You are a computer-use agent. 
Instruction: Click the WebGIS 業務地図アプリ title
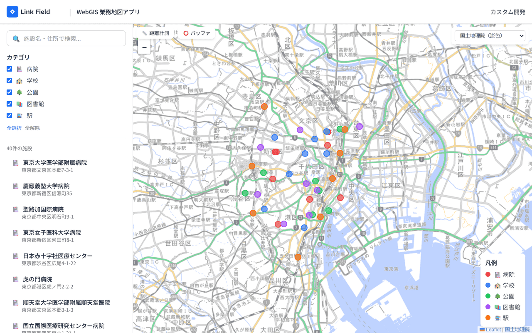108,12
